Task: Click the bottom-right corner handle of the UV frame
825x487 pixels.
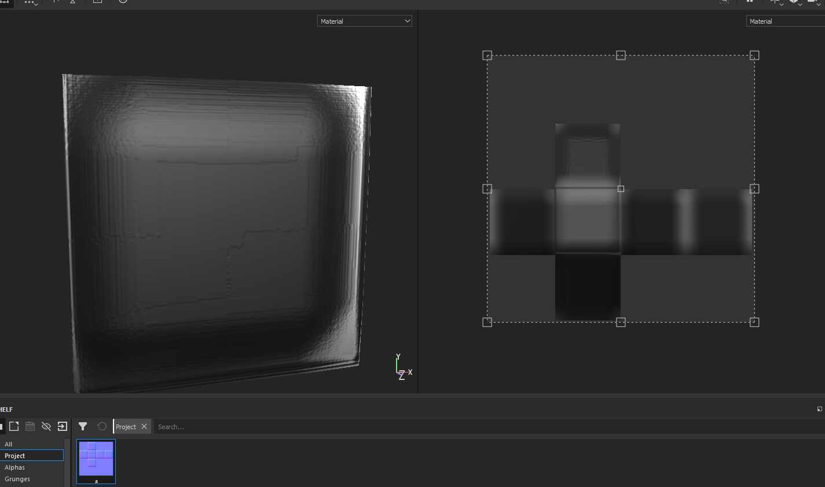Action: (754, 322)
